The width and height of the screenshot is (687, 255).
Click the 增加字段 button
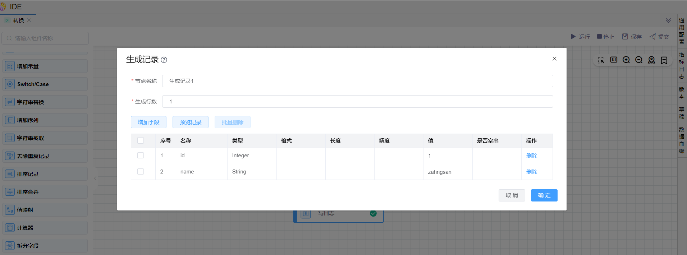[x=148, y=122]
